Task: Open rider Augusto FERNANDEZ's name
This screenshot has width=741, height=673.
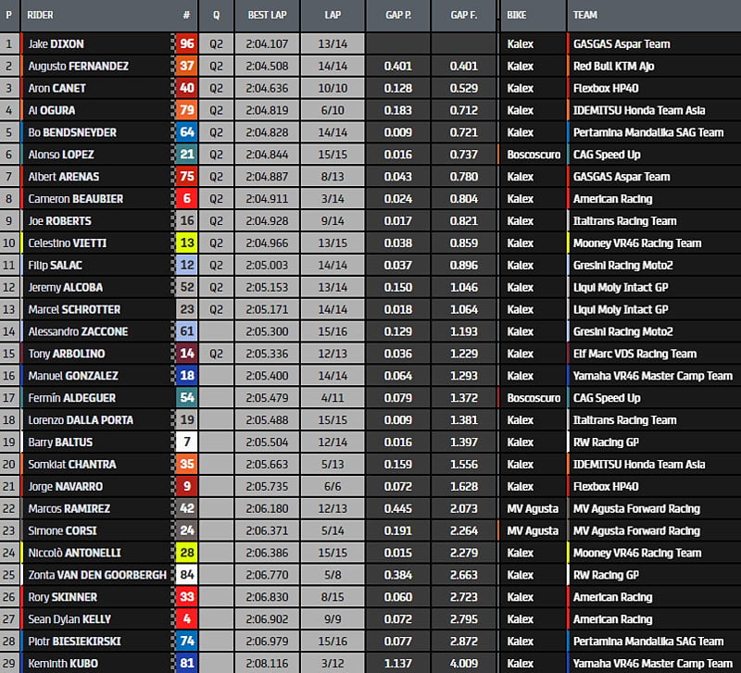Action: [78, 66]
